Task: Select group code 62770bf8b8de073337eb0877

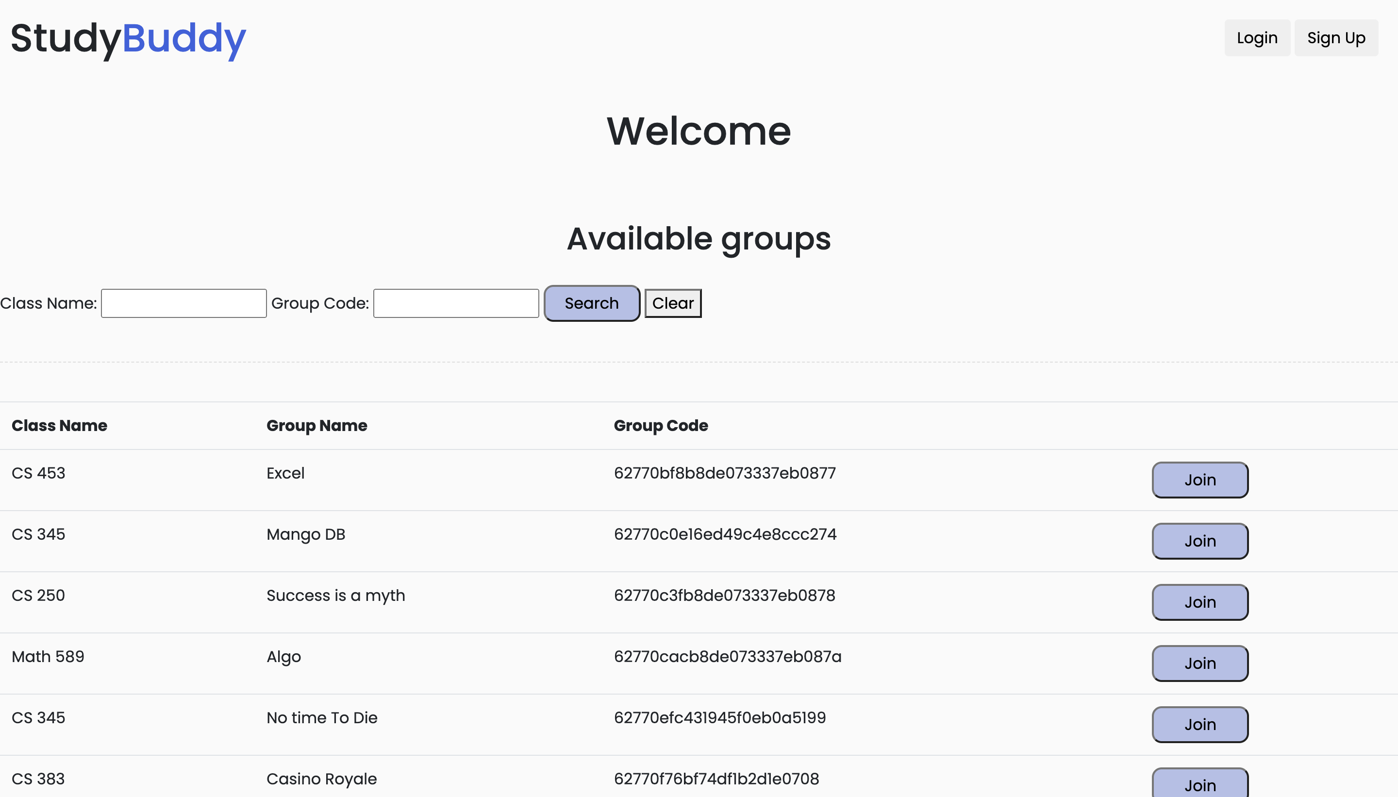Action: pyautogui.click(x=724, y=473)
